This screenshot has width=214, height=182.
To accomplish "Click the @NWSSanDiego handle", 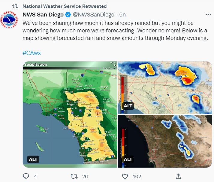I will pyautogui.click(x=94, y=14).
